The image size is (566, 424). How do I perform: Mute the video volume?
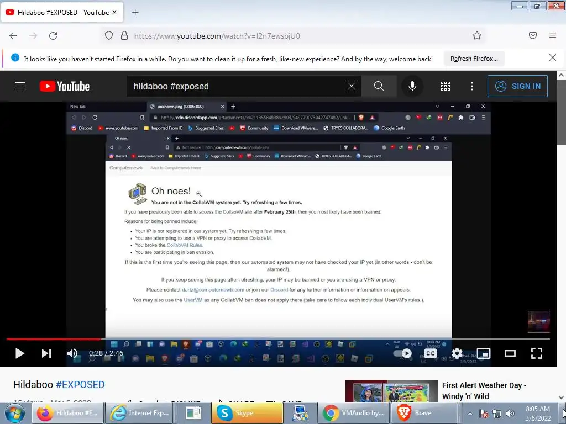click(x=72, y=353)
